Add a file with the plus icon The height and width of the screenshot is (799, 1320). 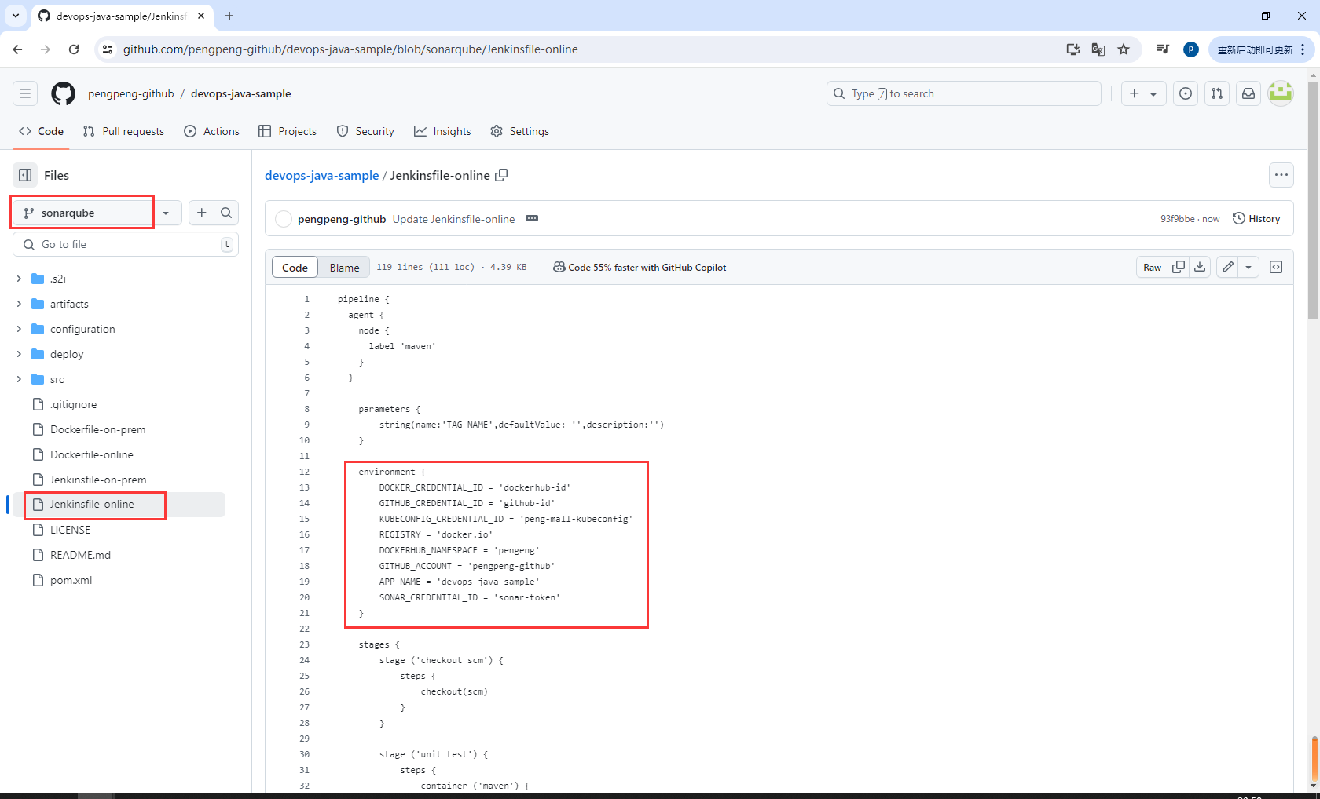click(x=202, y=213)
